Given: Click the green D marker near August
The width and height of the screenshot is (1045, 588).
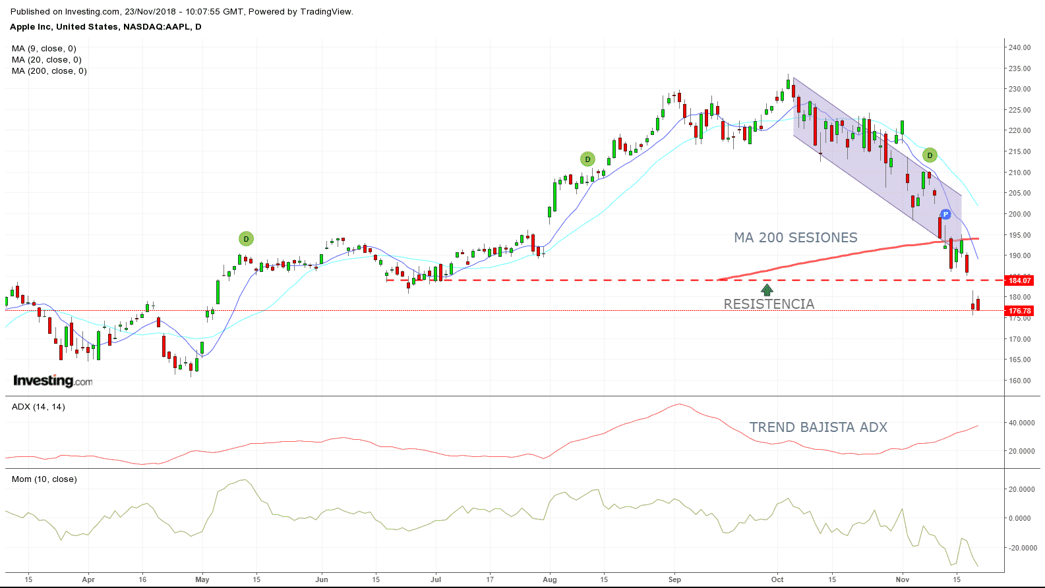Looking at the screenshot, I should click(587, 159).
